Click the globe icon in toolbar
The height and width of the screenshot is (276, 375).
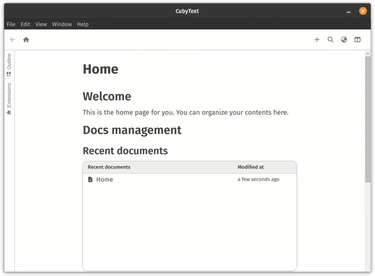pos(344,40)
